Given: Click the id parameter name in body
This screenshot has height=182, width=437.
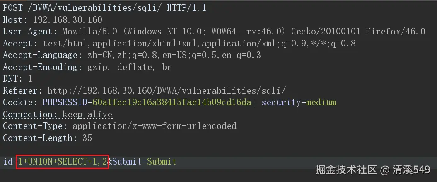Looking at the screenshot, I should pos(8,162).
